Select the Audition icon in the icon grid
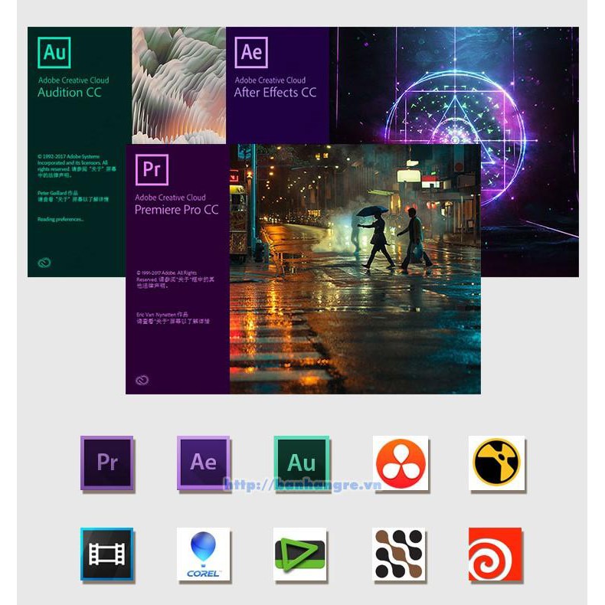605x605 pixels. coord(302,463)
